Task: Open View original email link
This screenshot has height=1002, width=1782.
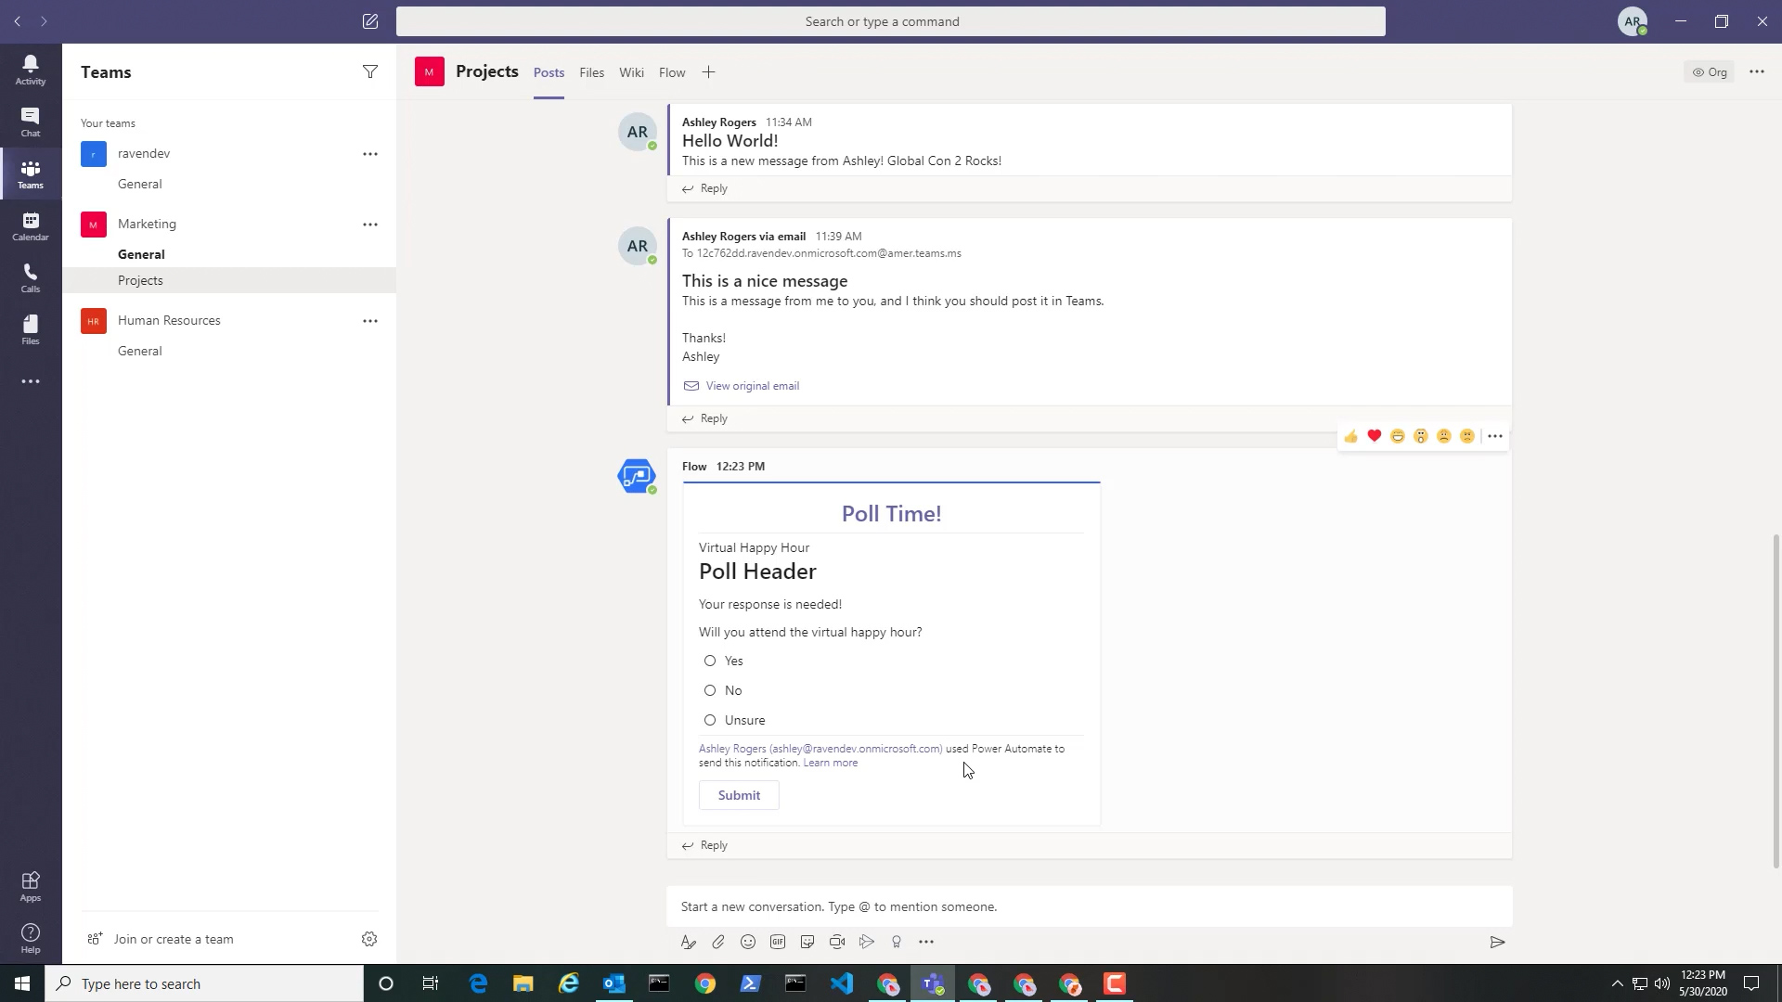Action: 752,386
